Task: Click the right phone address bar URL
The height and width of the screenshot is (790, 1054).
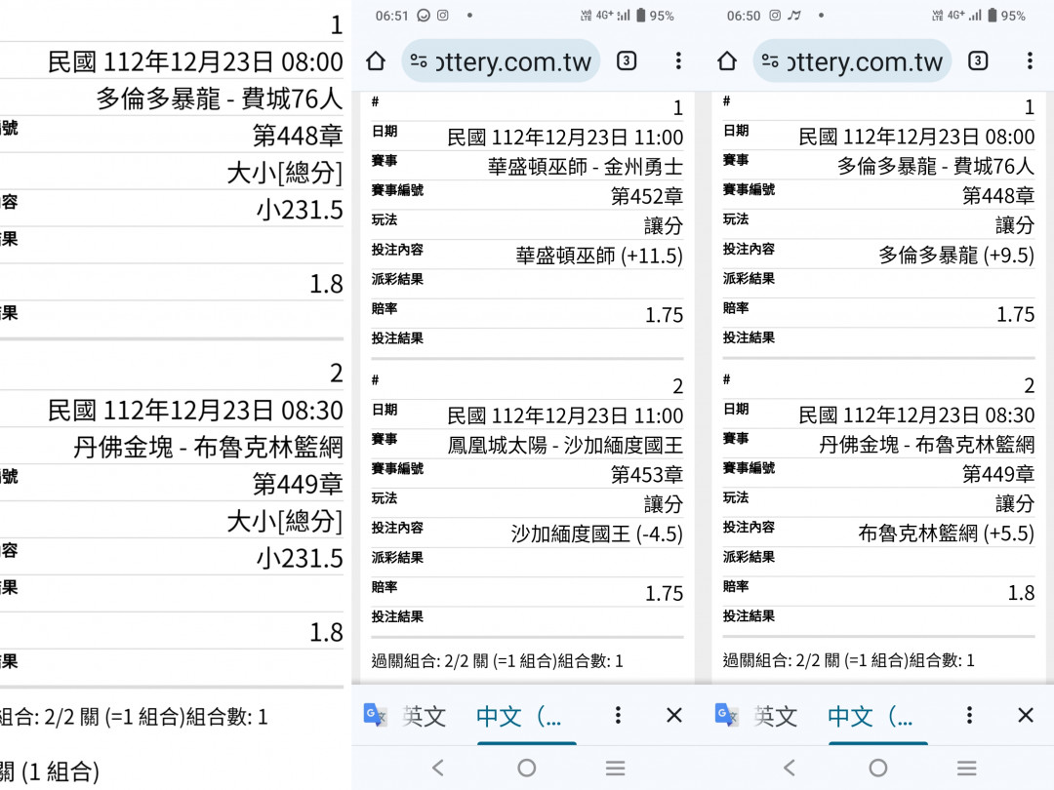Action: pos(852,61)
